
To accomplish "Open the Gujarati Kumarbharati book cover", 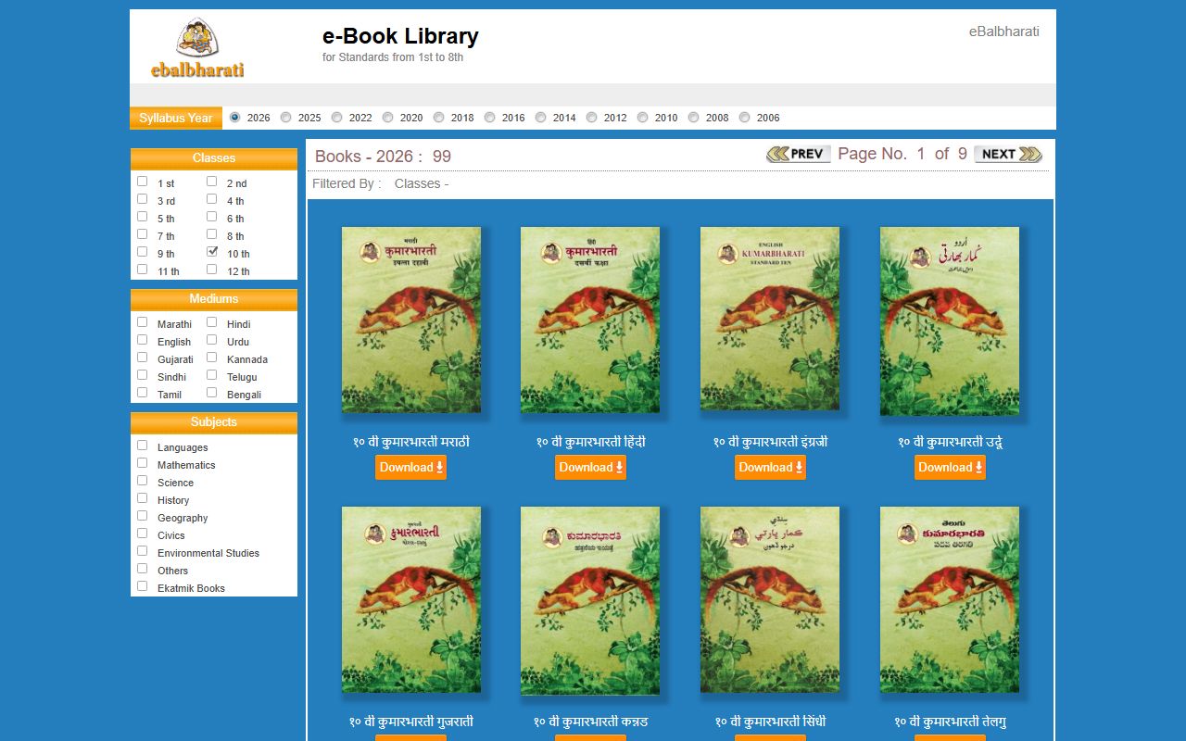I will point(411,599).
